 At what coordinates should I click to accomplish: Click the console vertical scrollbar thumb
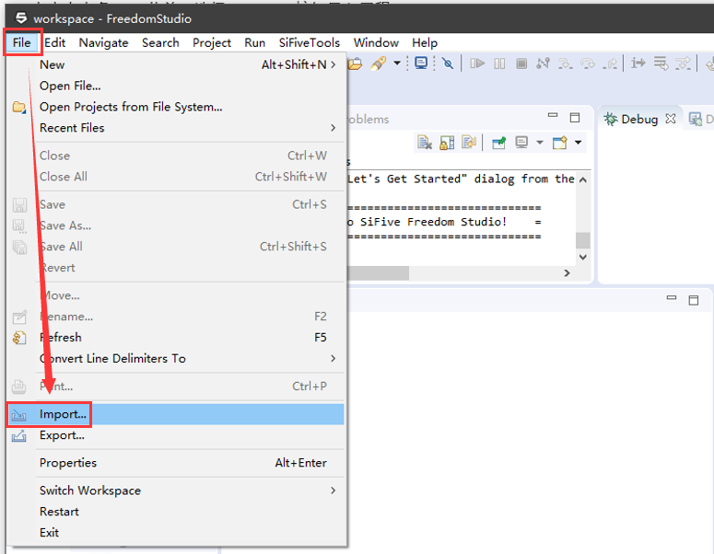[583, 240]
